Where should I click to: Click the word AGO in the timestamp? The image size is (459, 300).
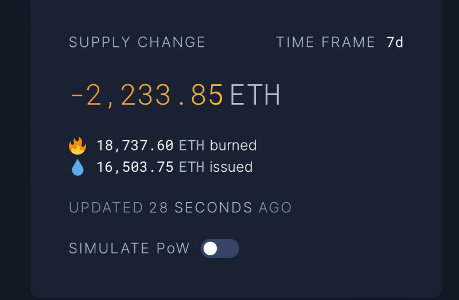[x=275, y=207]
